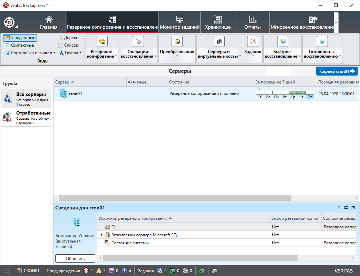360x276 pixels.
Task: Expand the Задания ribbon dropdown label
Action: coord(253,54)
